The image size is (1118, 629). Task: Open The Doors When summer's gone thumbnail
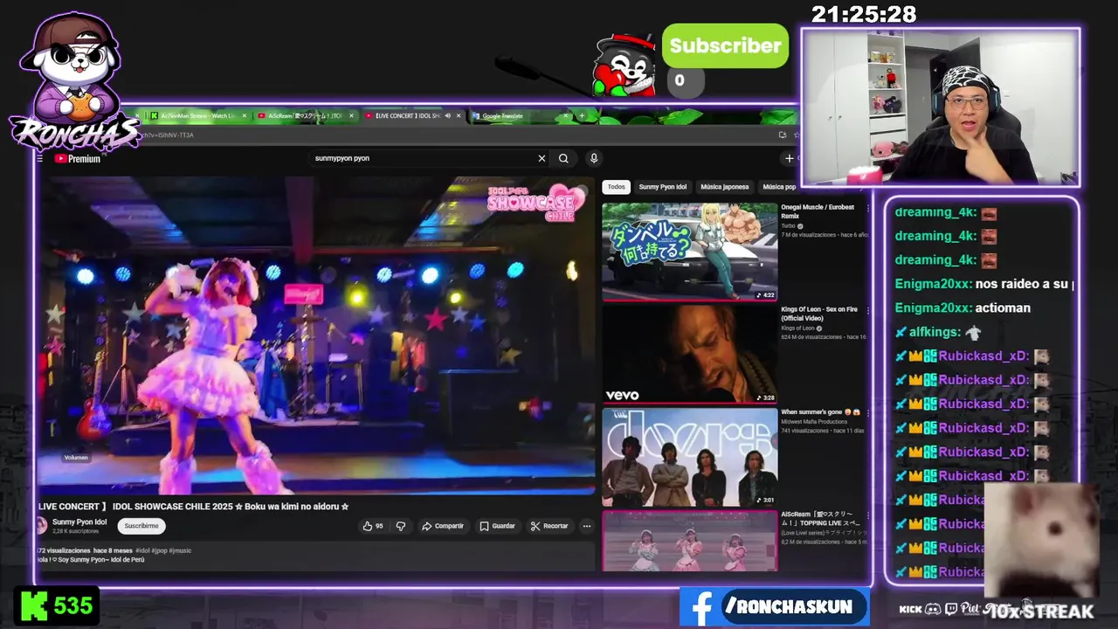pyautogui.click(x=689, y=457)
